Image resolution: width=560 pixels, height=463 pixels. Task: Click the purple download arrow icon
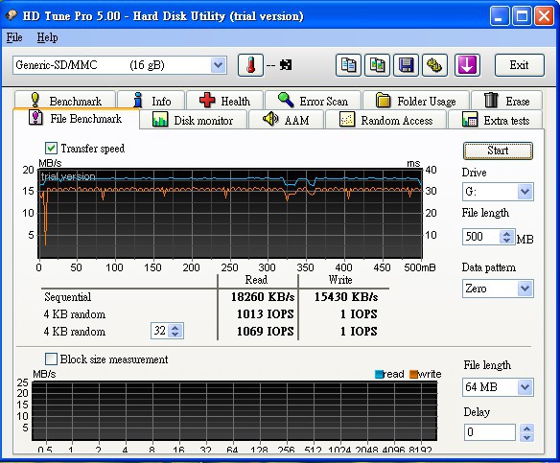pos(467,65)
